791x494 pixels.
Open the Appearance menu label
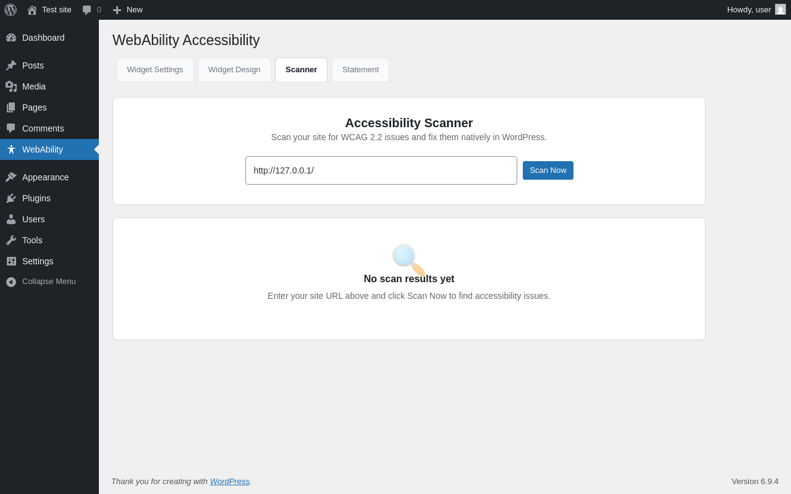(x=46, y=177)
